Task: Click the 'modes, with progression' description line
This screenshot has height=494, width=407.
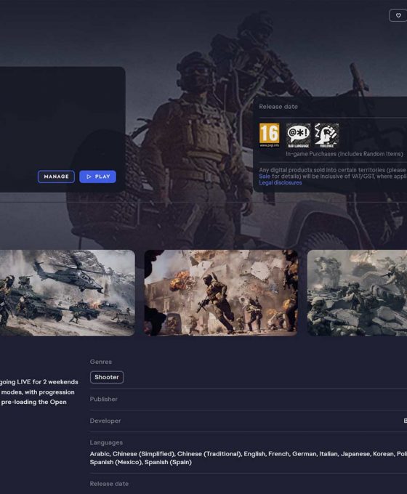Action: coord(38,392)
